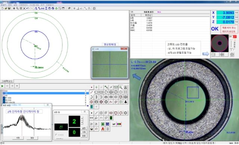
Task: Open a file with the folder icon
Action: point(6,8)
